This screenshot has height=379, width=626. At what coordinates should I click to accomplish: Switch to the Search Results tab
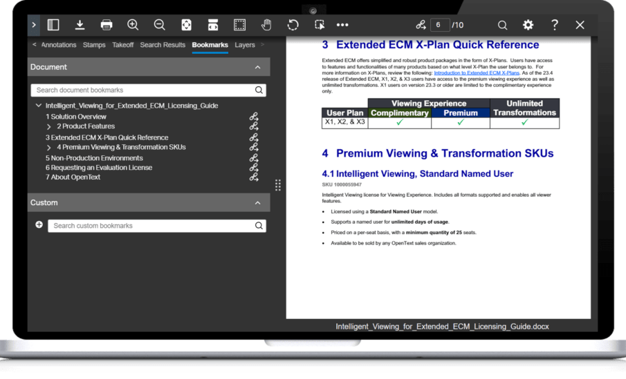coord(163,45)
